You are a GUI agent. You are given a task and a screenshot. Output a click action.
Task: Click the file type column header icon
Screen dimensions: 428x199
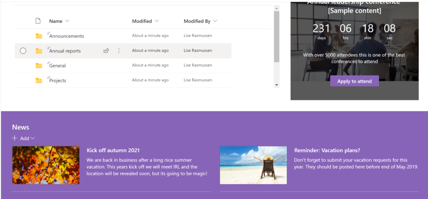pyautogui.click(x=38, y=21)
